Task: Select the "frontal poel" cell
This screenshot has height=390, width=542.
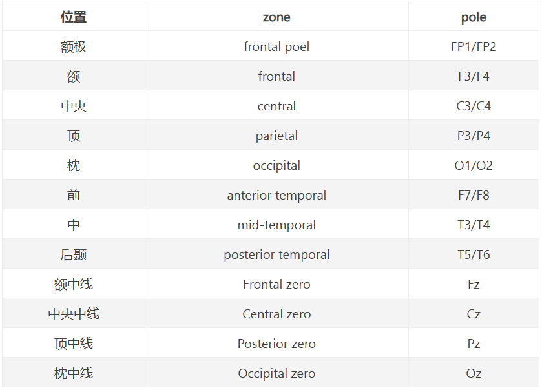Action: click(276, 46)
